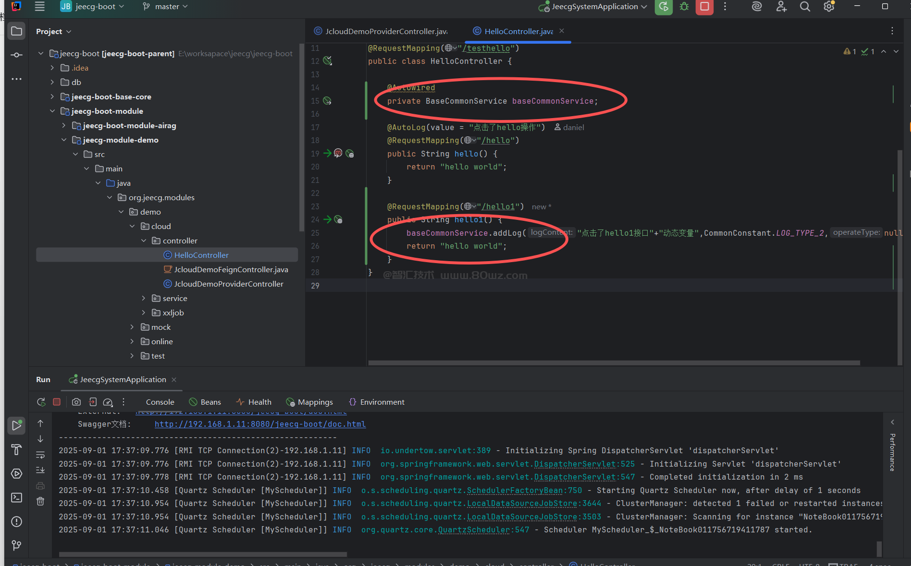Expand jeecg-boot-module-airag node
This screenshot has width=911, height=566.
pyautogui.click(x=63, y=125)
